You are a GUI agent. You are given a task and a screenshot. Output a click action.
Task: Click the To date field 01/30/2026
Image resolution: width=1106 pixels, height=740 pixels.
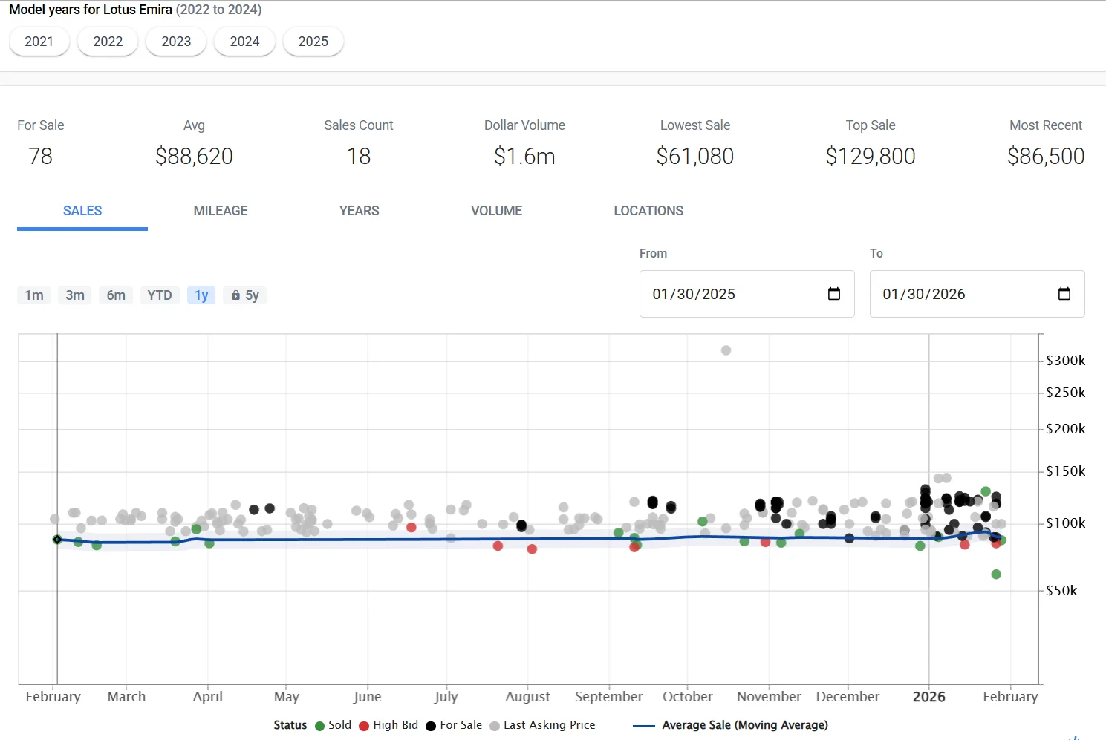[x=977, y=294]
